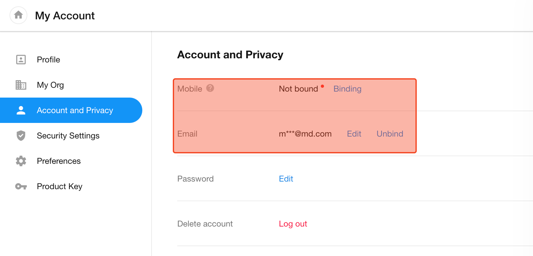Image resolution: width=533 pixels, height=256 pixels.
Task: Click the Binding link for Mobile
Action: (347, 89)
